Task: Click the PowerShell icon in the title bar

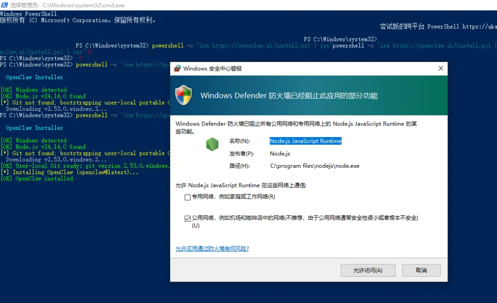Action: (5, 5)
